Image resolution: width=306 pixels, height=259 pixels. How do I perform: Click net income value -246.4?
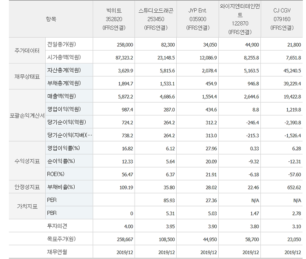point(252,123)
